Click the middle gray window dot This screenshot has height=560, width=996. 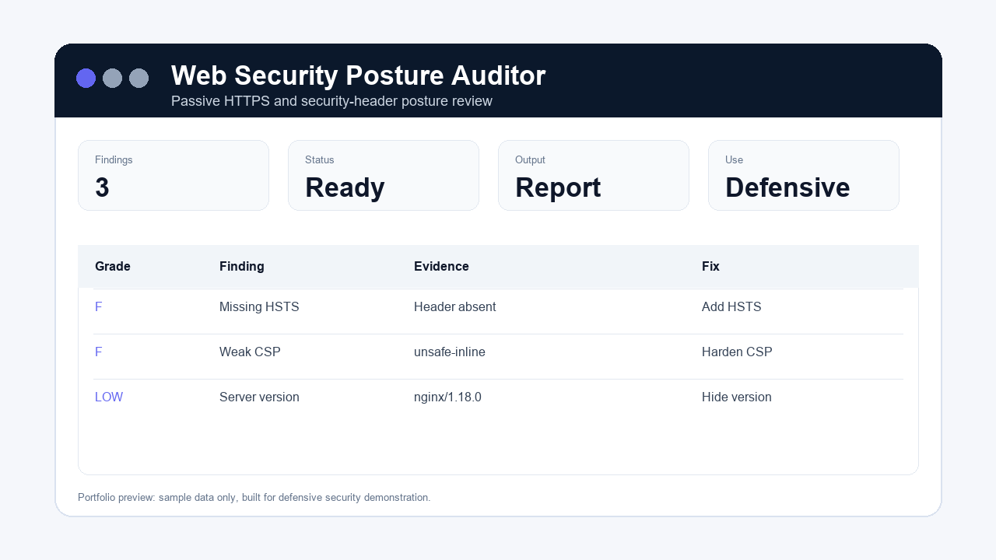click(x=112, y=78)
